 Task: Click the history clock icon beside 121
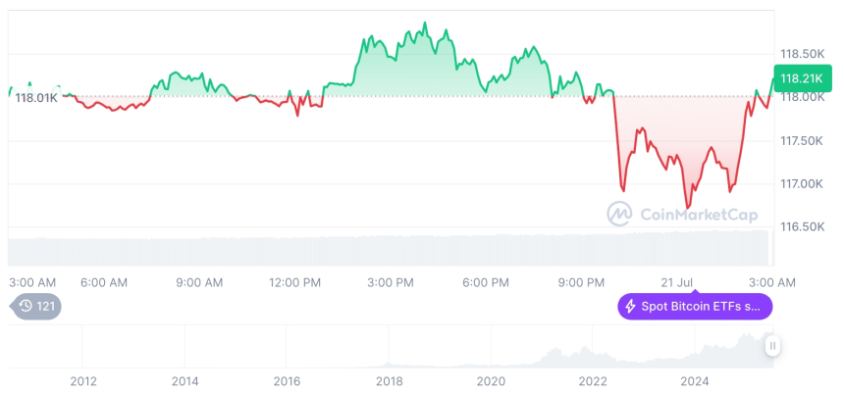[x=26, y=307]
